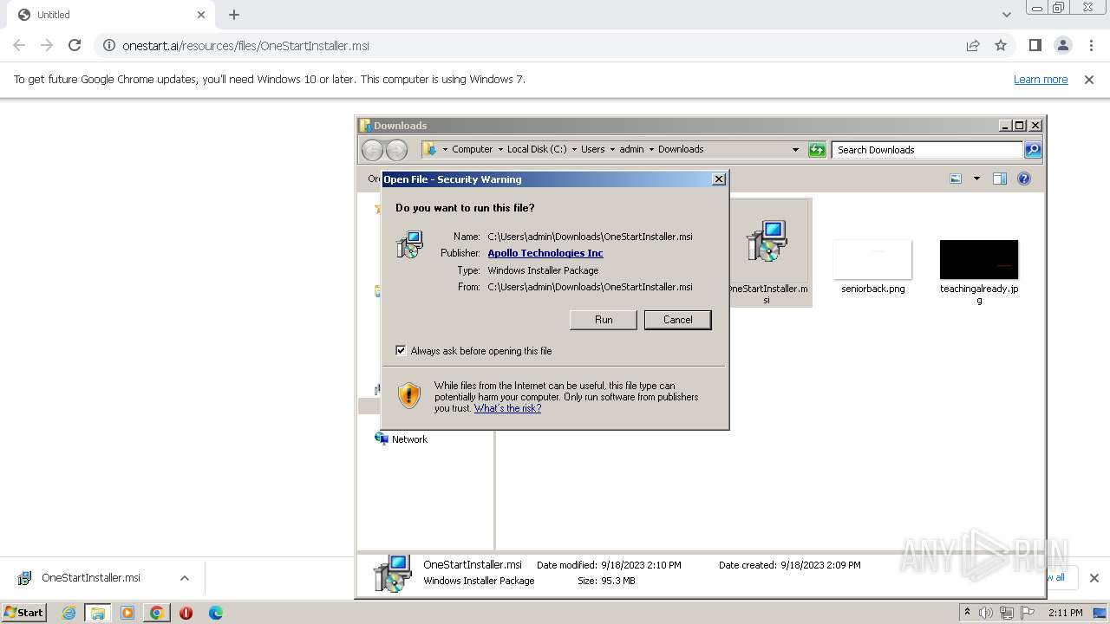Select seniorback.png file

872,267
